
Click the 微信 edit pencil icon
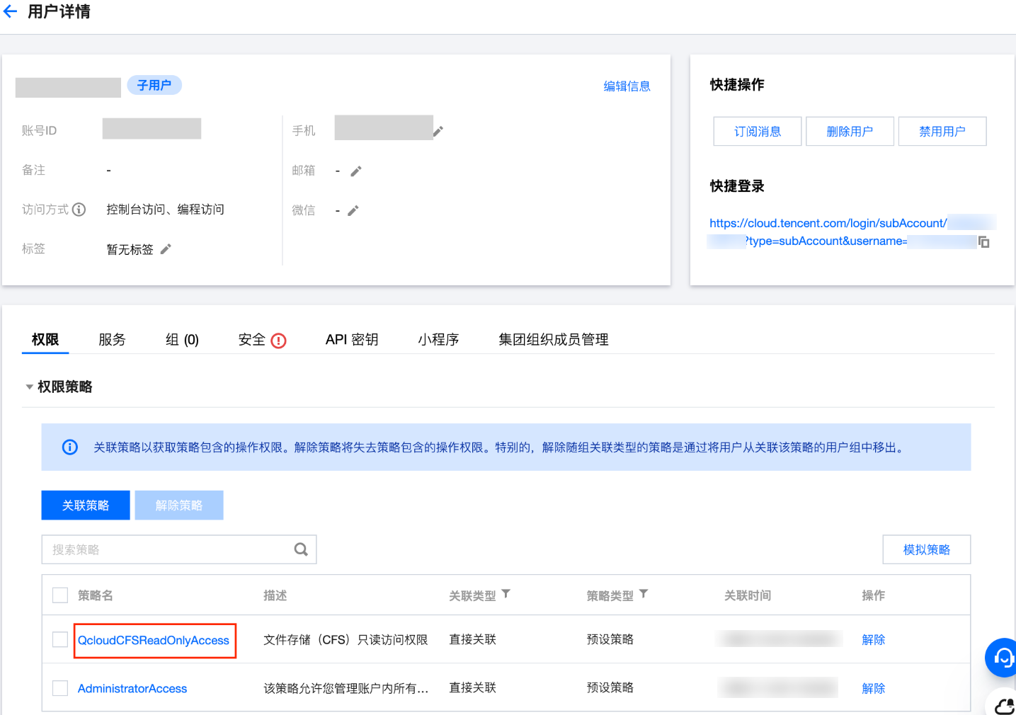(353, 210)
